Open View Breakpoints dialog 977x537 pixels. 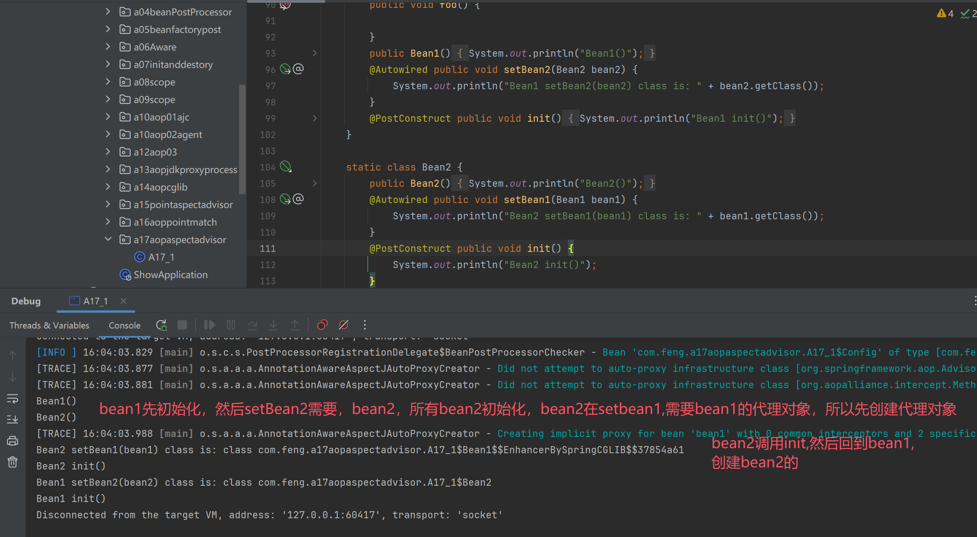tap(322, 325)
